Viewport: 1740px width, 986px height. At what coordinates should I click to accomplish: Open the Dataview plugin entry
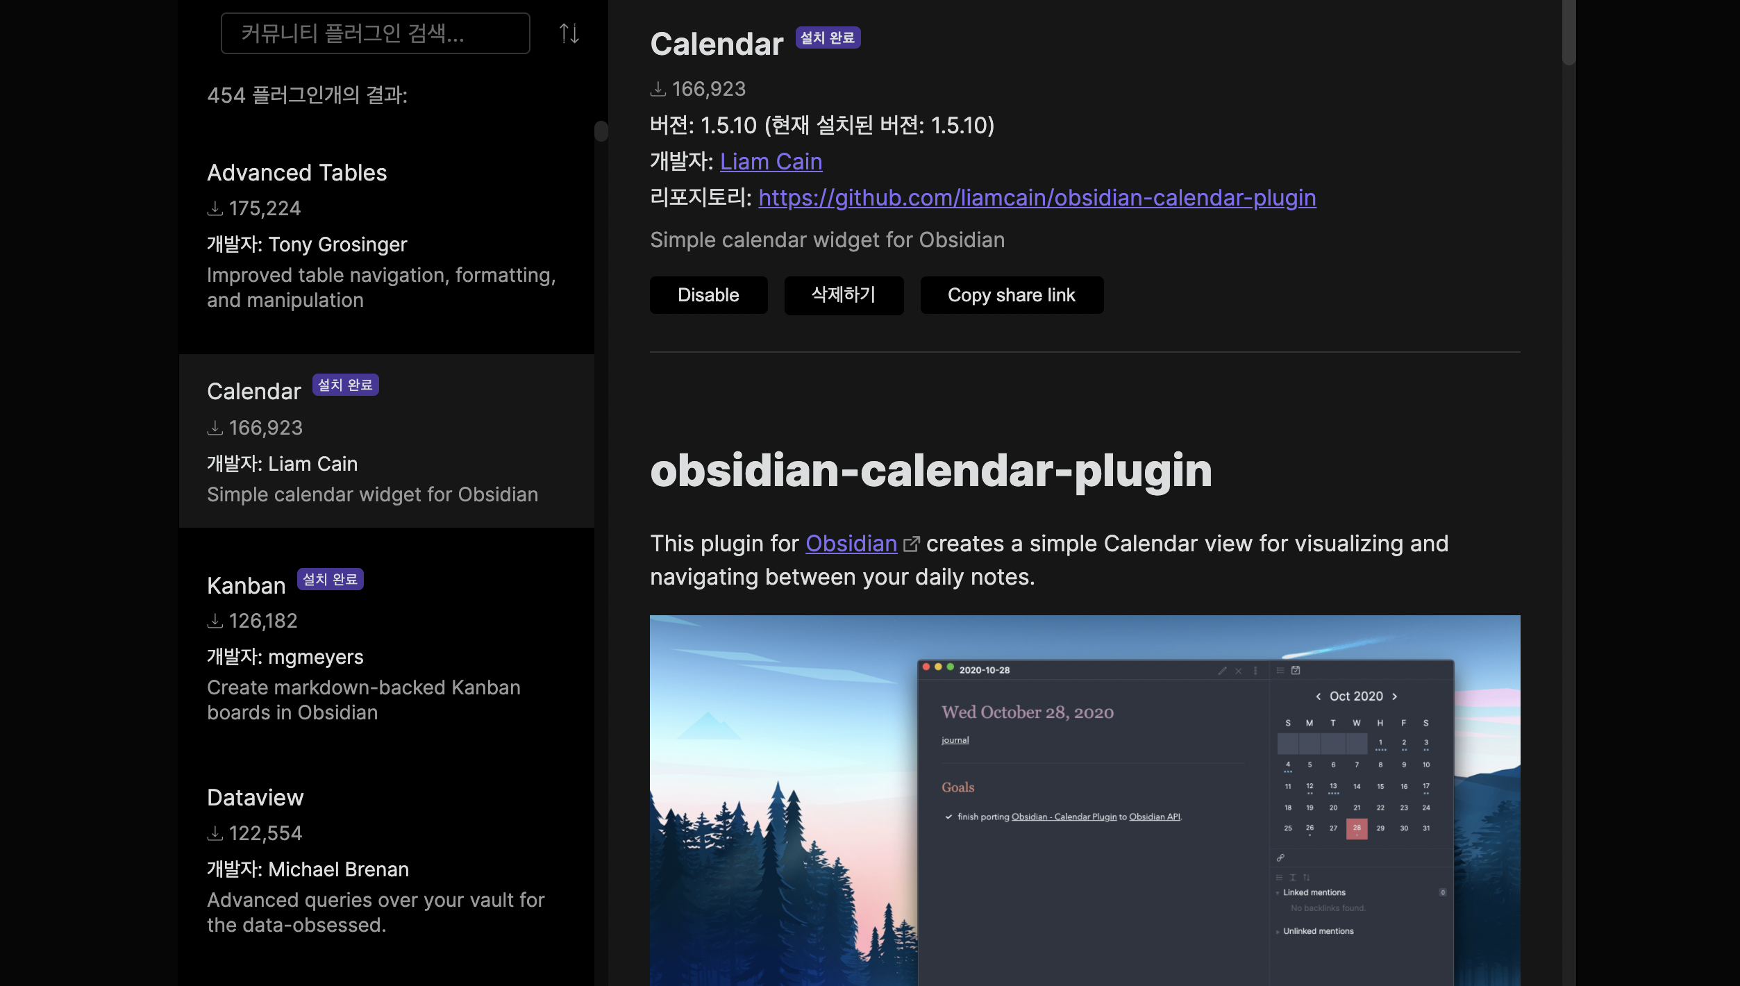tap(255, 798)
